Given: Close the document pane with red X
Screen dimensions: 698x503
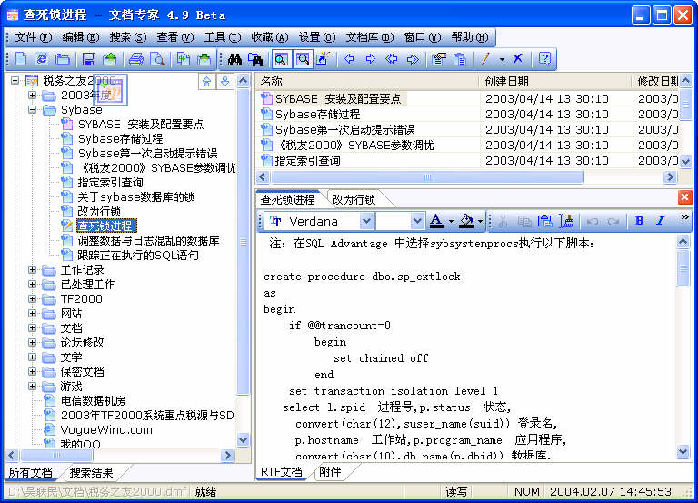Looking at the screenshot, I should click(684, 197).
